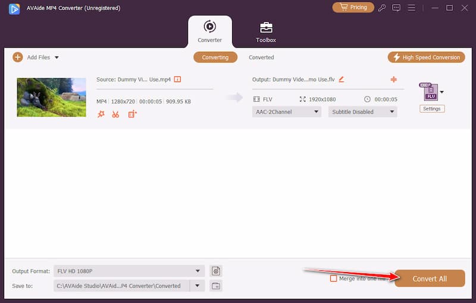This screenshot has height=303, width=476.
Task: Click the scissors cut icon
Action: tap(115, 114)
